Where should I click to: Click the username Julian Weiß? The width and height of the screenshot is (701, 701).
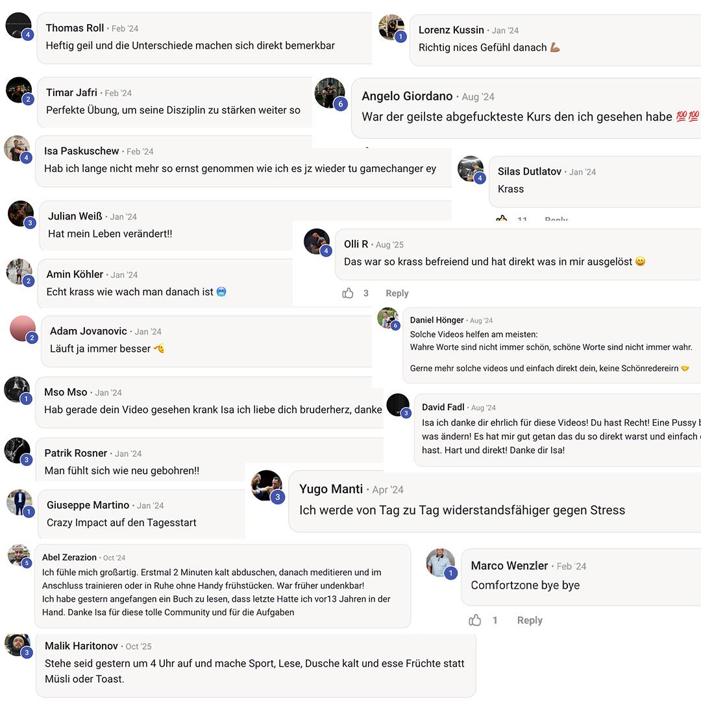pyautogui.click(x=75, y=216)
